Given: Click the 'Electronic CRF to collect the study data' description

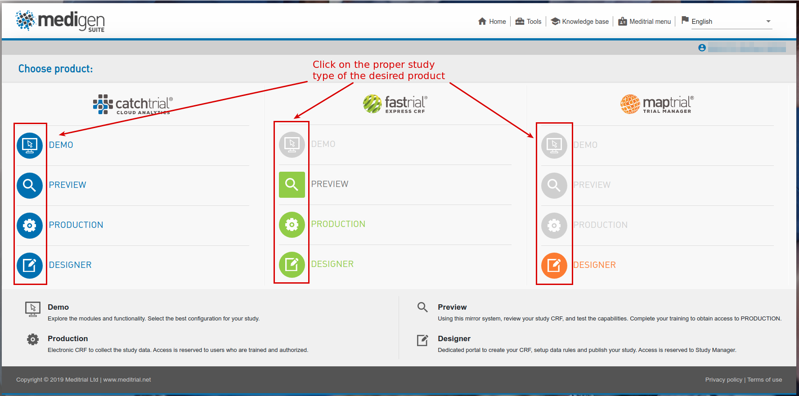Looking at the screenshot, I should coord(178,350).
